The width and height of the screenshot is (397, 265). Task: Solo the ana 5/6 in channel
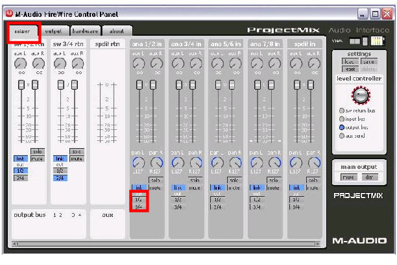click(x=233, y=180)
